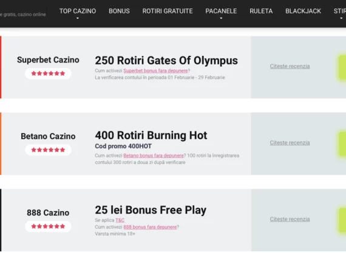The image size is (346, 261).
Task: Read the Superbet review via Citeste recenzia
Action: [x=290, y=66]
